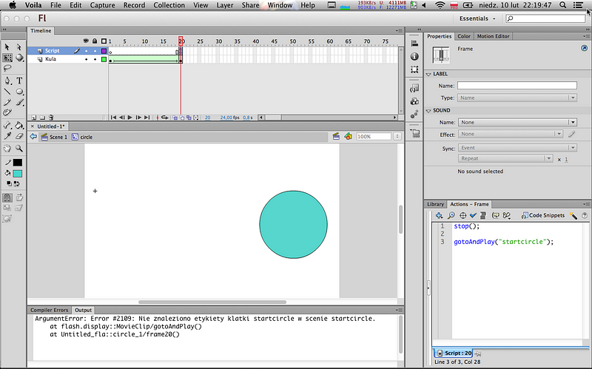Switch to the Compiler Errors tab

49,310
